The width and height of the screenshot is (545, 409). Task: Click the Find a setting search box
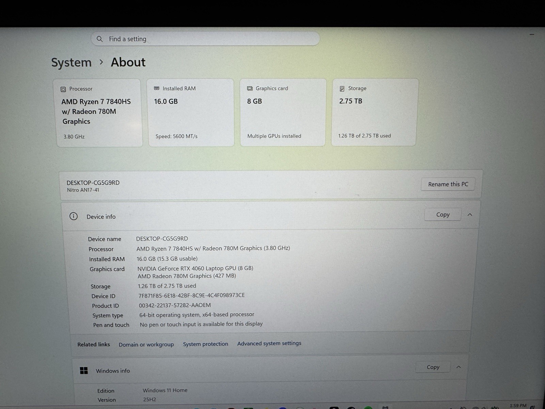coord(205,39)
